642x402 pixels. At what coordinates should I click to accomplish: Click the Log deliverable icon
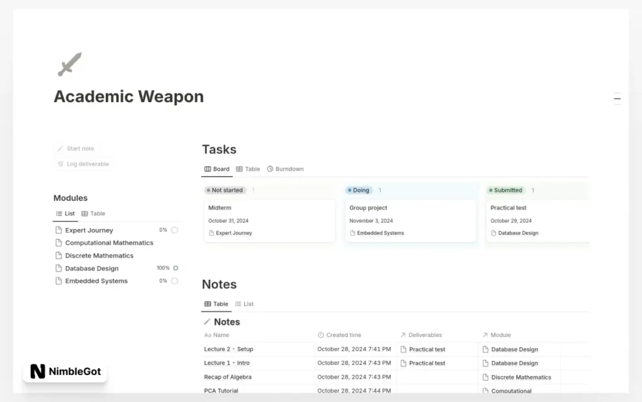coord(60,164)
